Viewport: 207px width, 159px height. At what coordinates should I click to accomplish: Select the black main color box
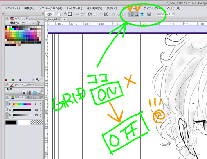(x=11, y=122)
